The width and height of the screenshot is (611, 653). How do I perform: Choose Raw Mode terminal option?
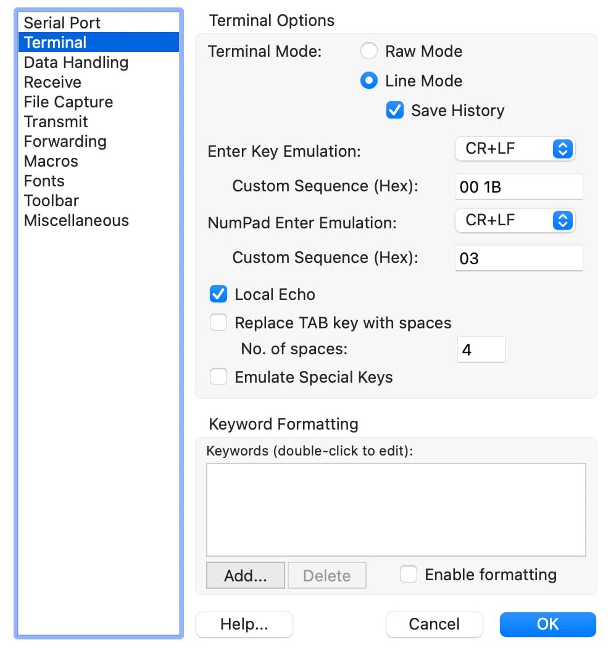(369, 51)
